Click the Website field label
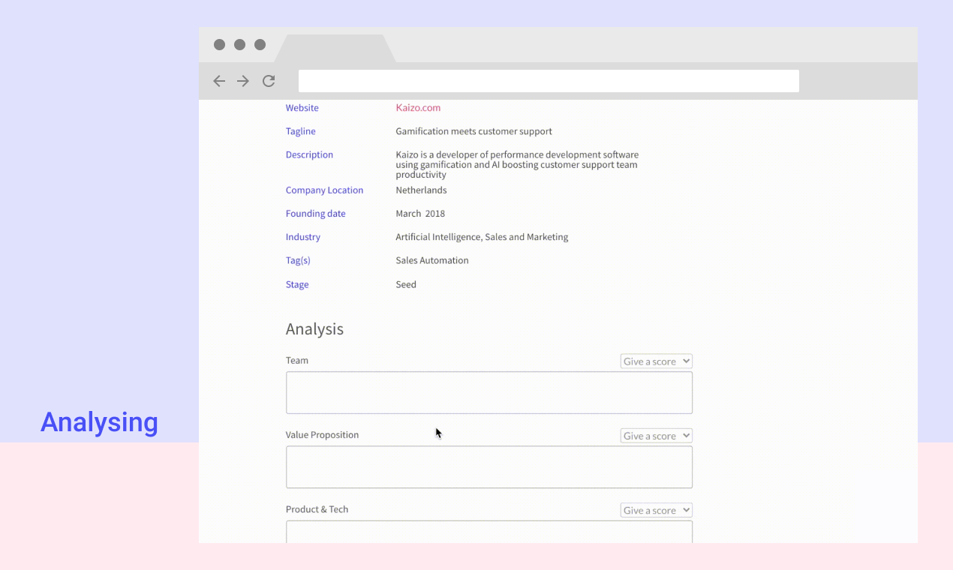 click(302, 108)
